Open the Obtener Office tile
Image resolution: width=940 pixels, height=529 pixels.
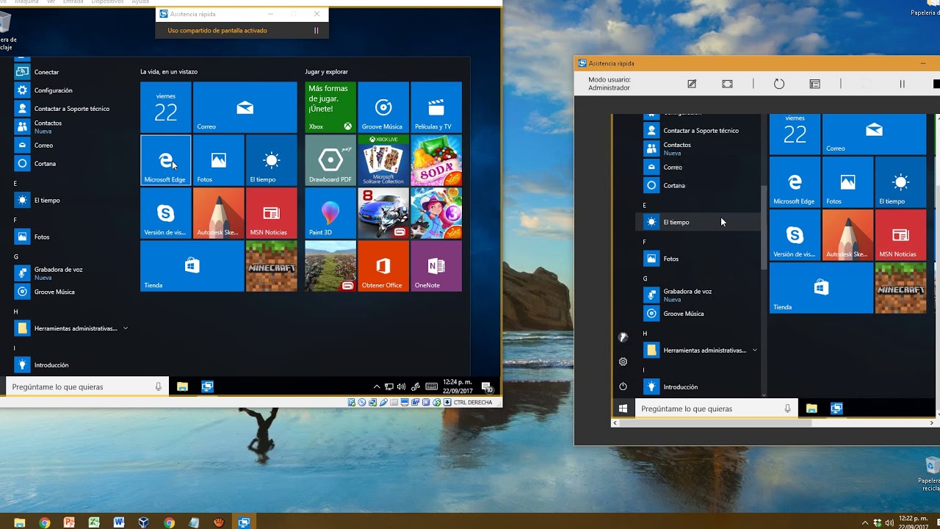click(383, 266)
